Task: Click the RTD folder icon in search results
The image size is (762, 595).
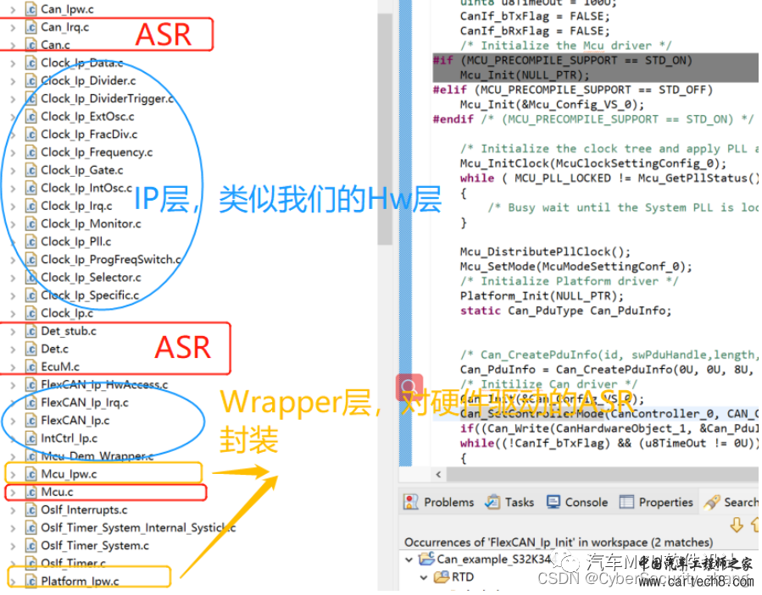Action: [x=442, y=577]
